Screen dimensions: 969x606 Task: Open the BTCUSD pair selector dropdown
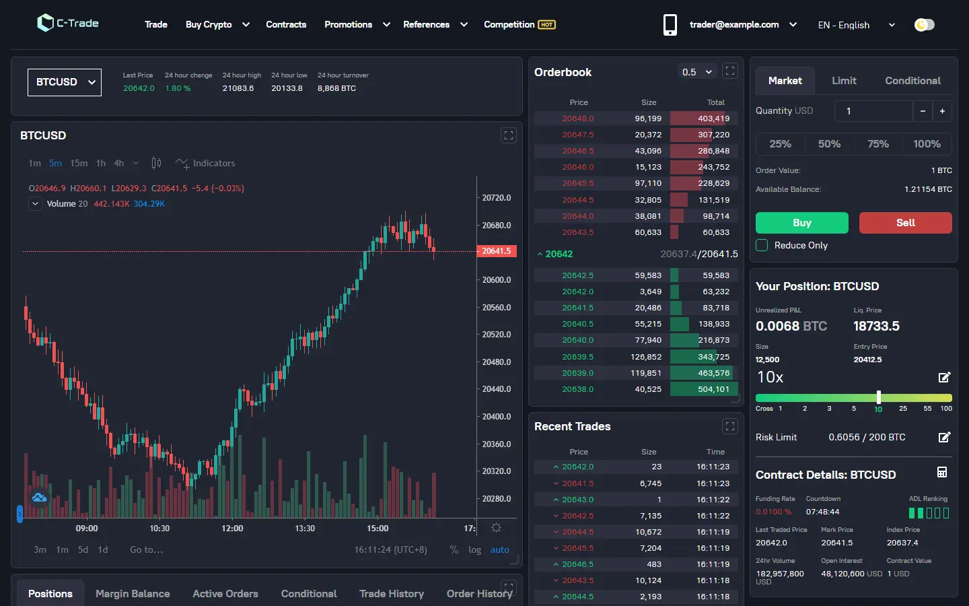coord(65,82)
